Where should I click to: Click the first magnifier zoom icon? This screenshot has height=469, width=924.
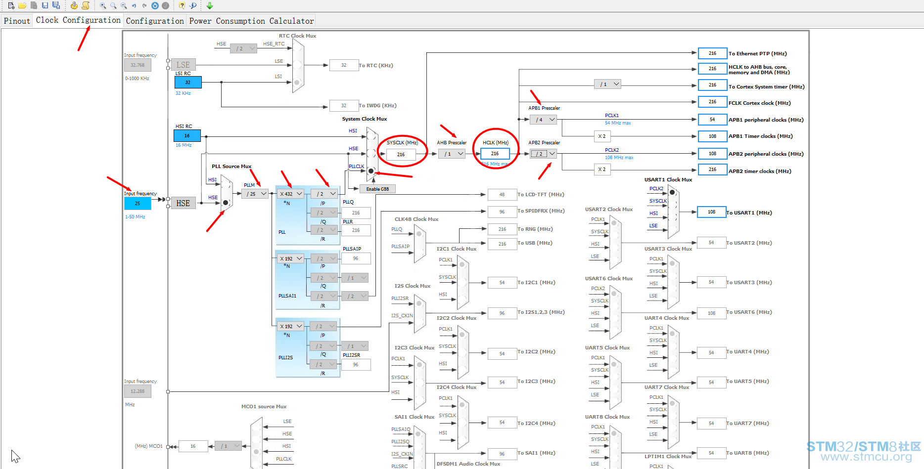pos(103,5)
